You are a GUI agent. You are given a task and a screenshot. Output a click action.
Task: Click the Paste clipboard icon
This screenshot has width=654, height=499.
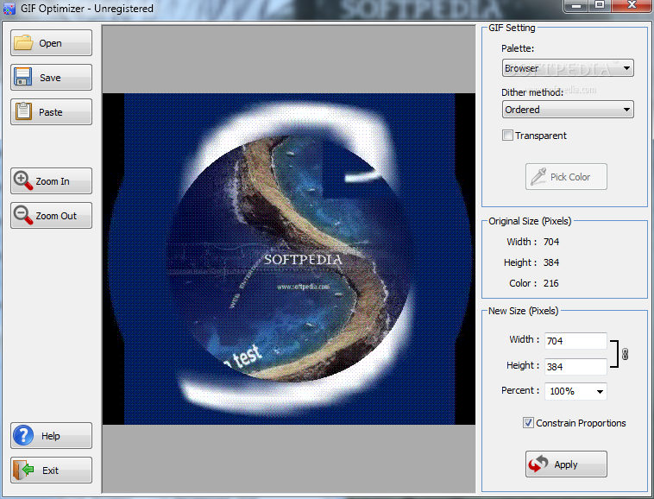(23, 111)
